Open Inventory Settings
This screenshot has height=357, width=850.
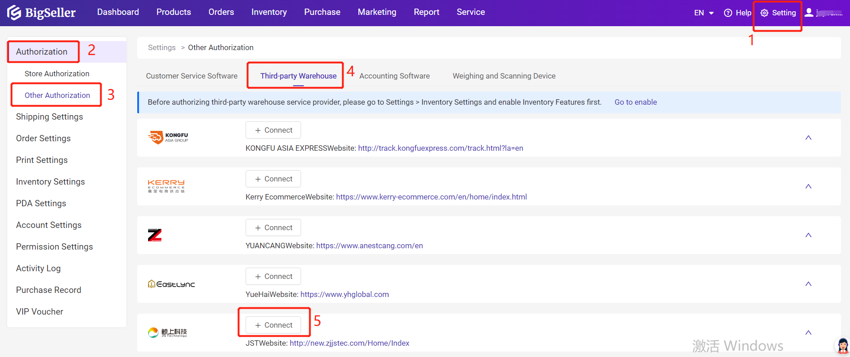pos(51,181)
